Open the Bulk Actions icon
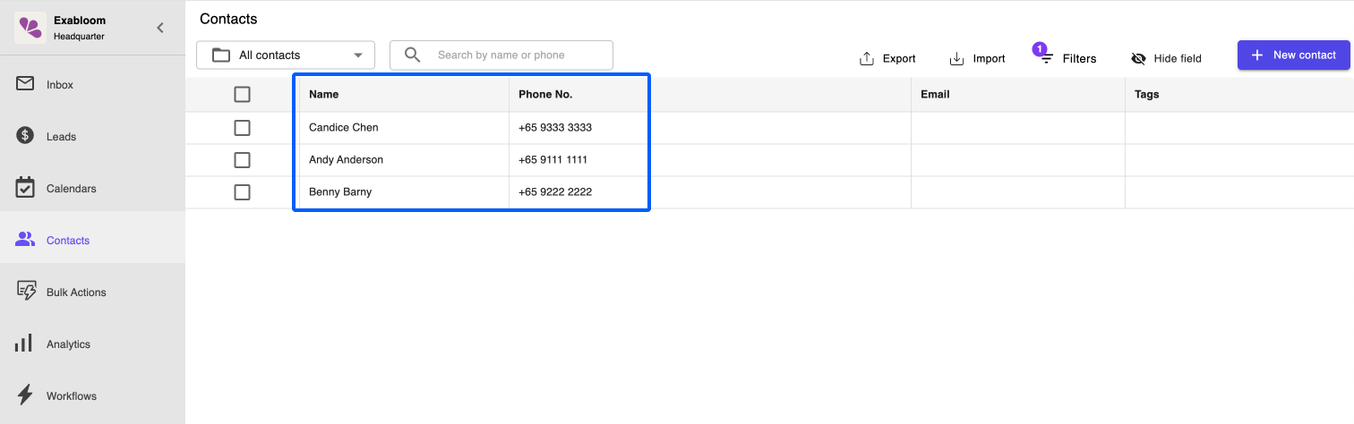 26,292
